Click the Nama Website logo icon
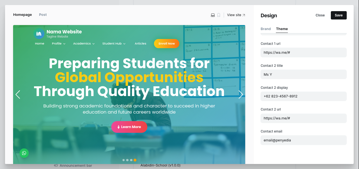This screenshot has height=169, width=359. pos(39,34)
